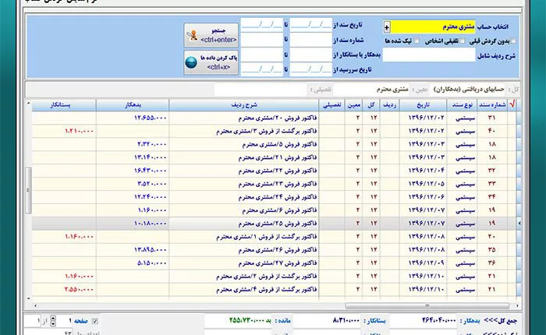Select row فاکتور فروش ۲۶/مشتری محترم
The width and height of the screenshot is (546, 335).
pos(274,250)
